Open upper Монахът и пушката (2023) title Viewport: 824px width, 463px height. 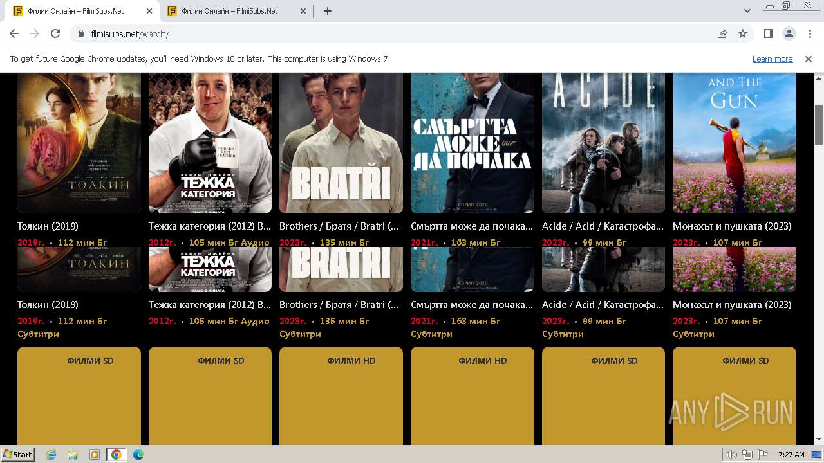point(732,226)
